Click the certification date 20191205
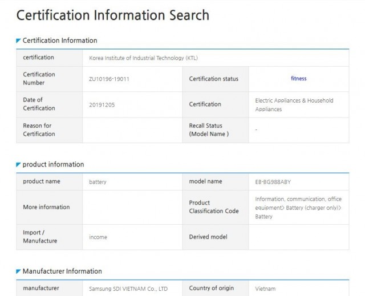The width and height of the screenshot is (365, 296). pos(102,104)
